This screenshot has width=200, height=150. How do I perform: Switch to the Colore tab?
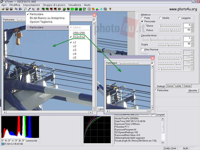pyautogui.click(x=187, y=86)
